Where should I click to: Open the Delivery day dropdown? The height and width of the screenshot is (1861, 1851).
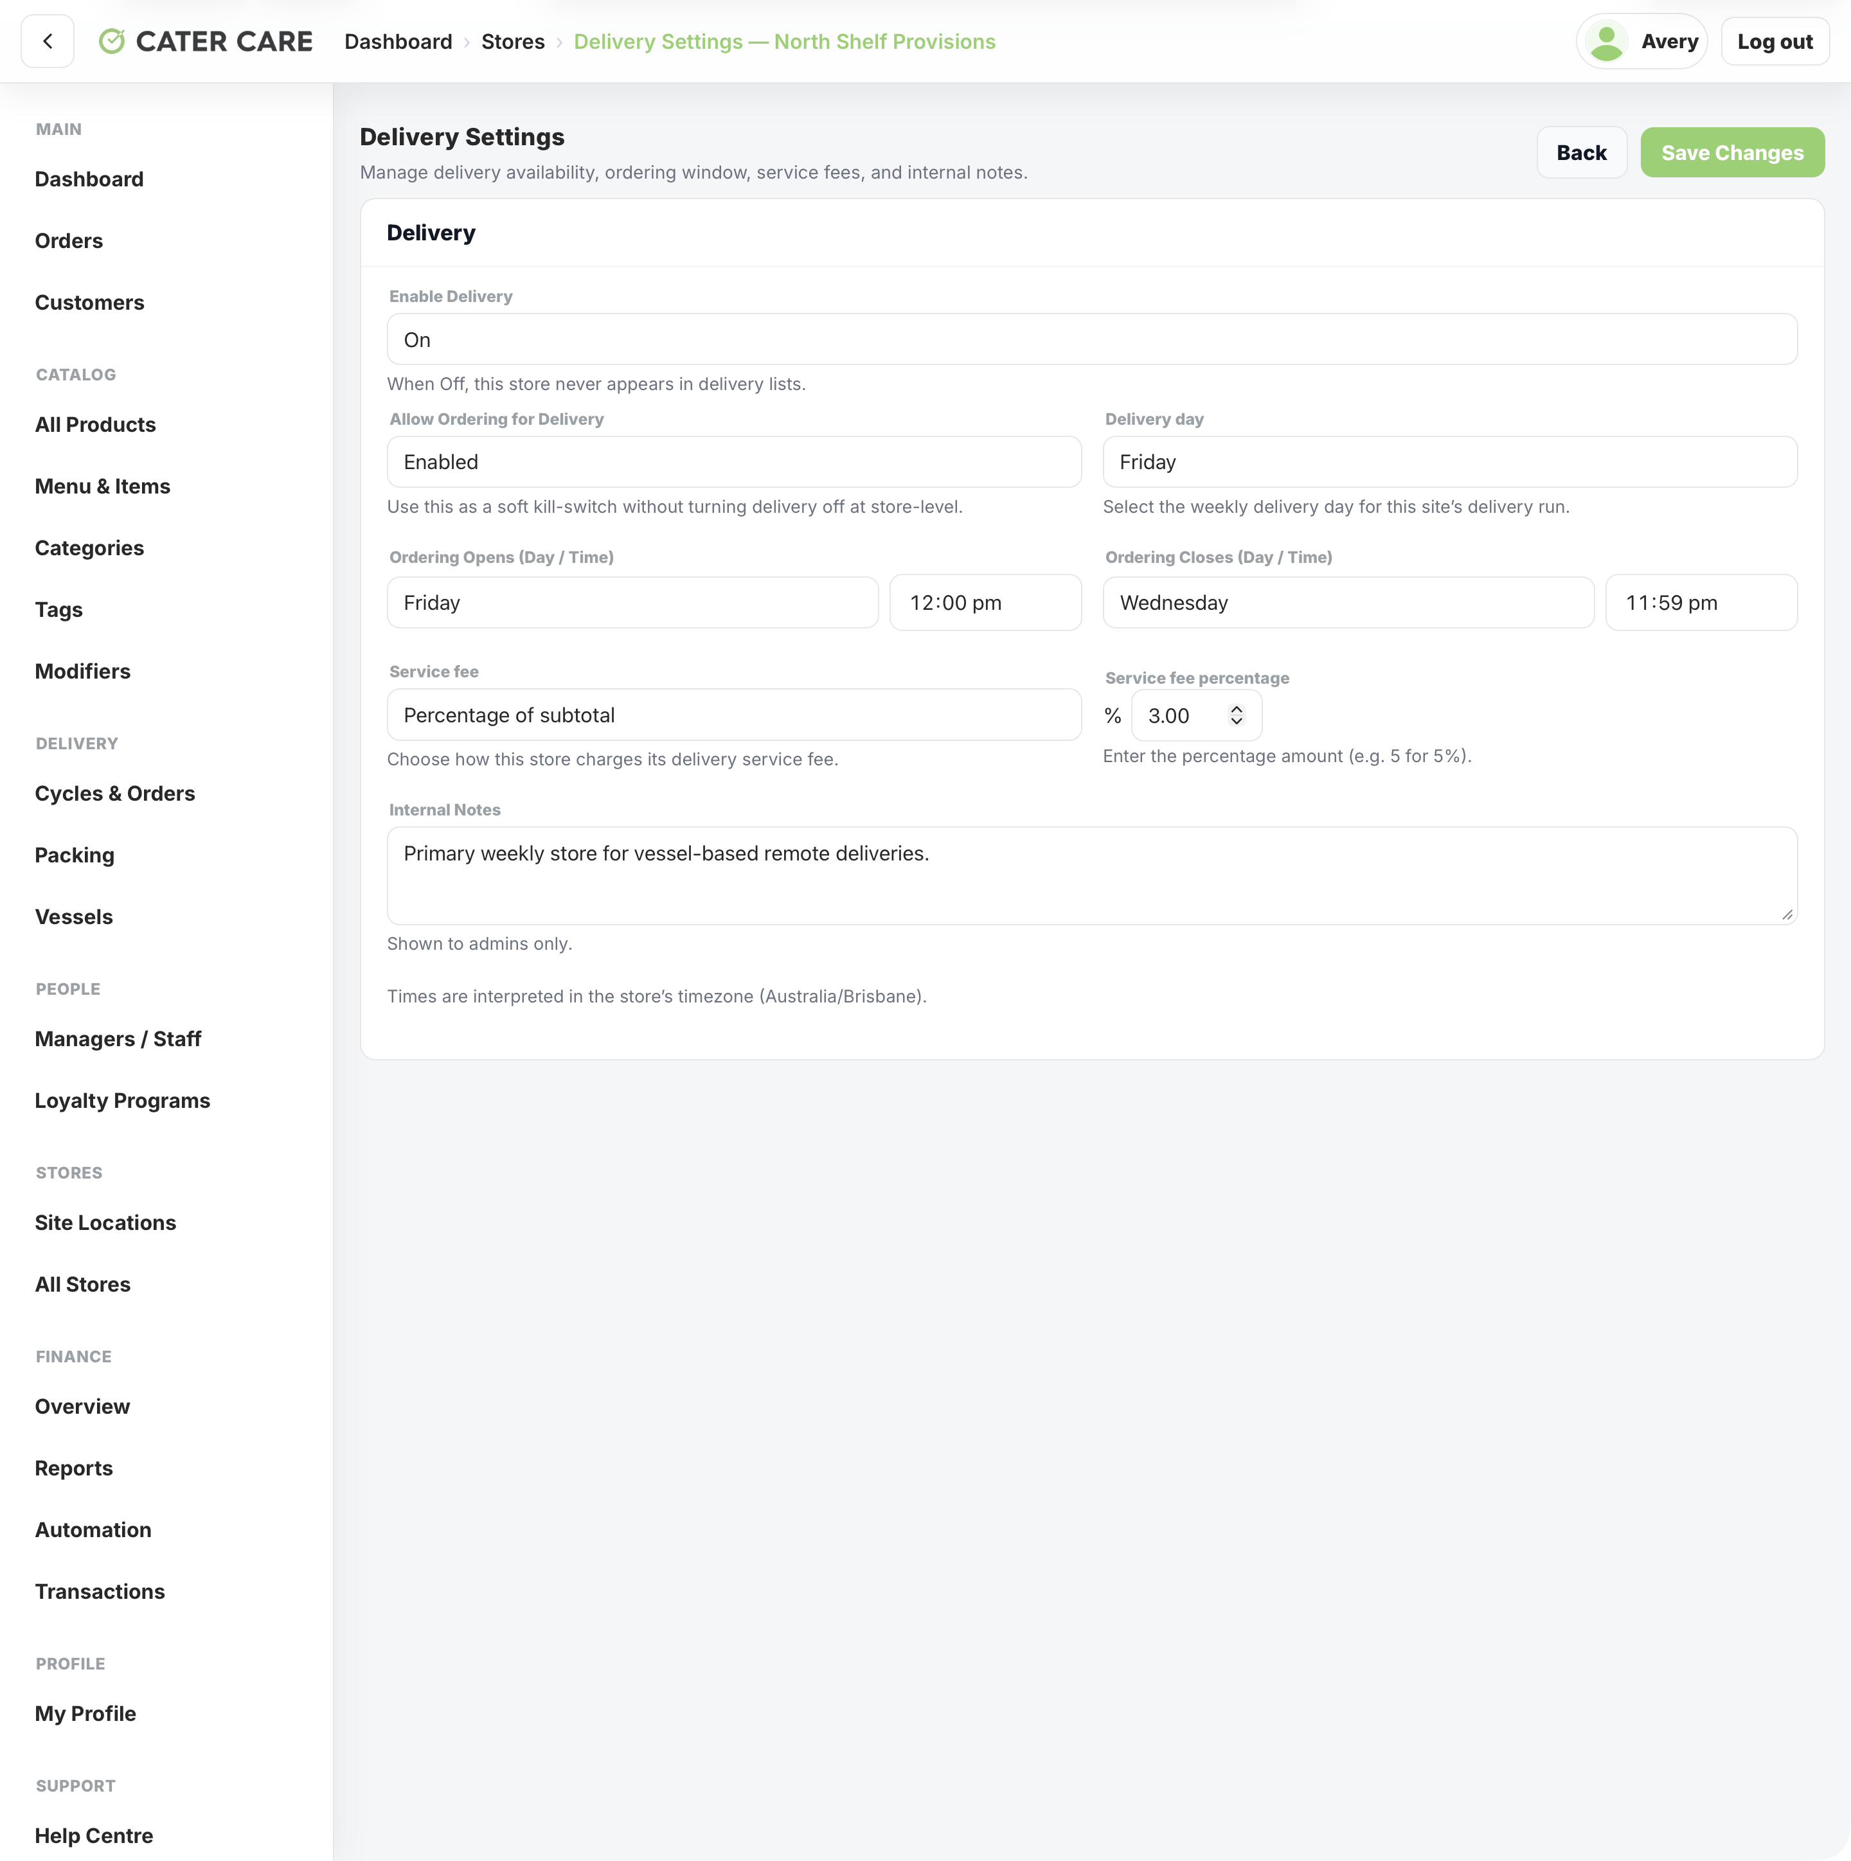coord(1449,461)
